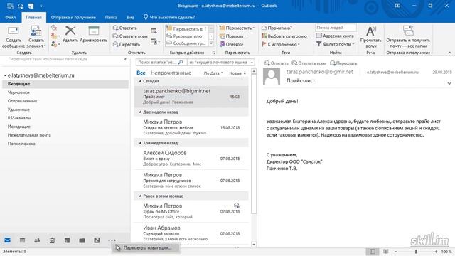Click Reply All in the ribbon
The height and width of the screenshot is (256, 455).
click(x=130, y=36)
